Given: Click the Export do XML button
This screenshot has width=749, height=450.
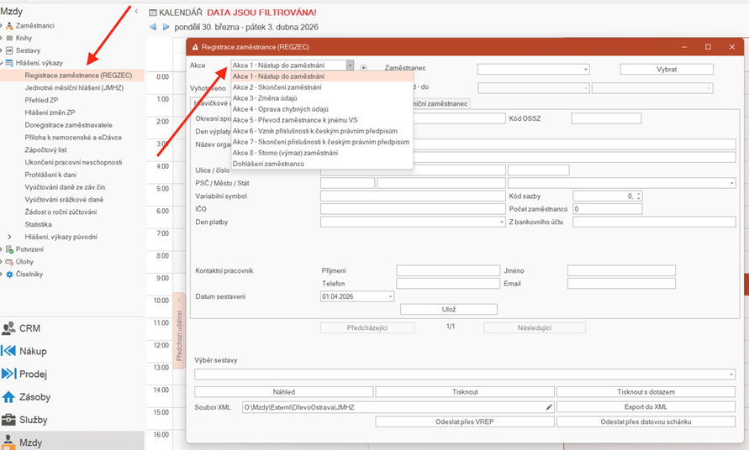Looking at the screenshot, I should [x=646, y=407].
